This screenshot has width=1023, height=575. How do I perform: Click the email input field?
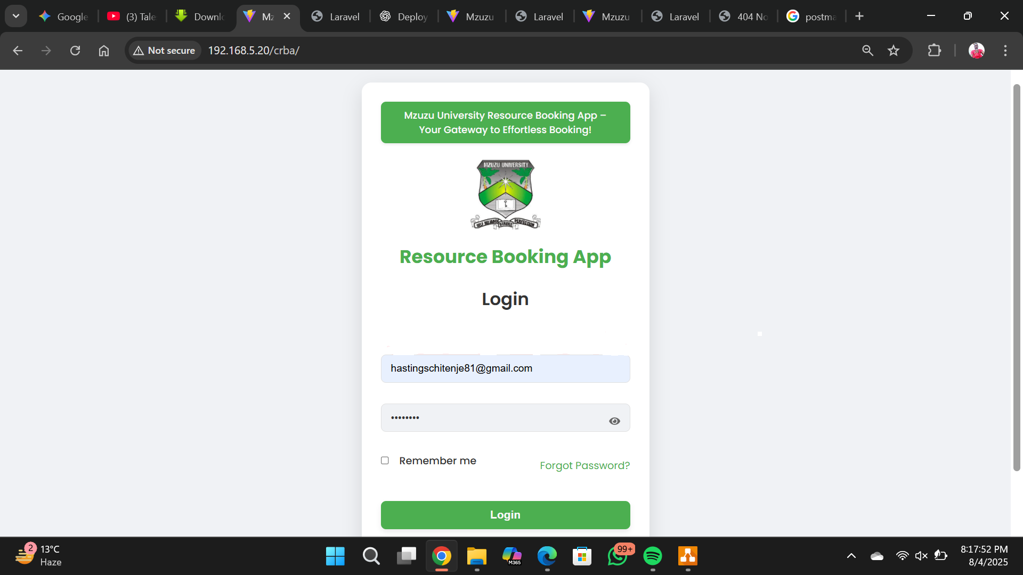coord(505,368)
